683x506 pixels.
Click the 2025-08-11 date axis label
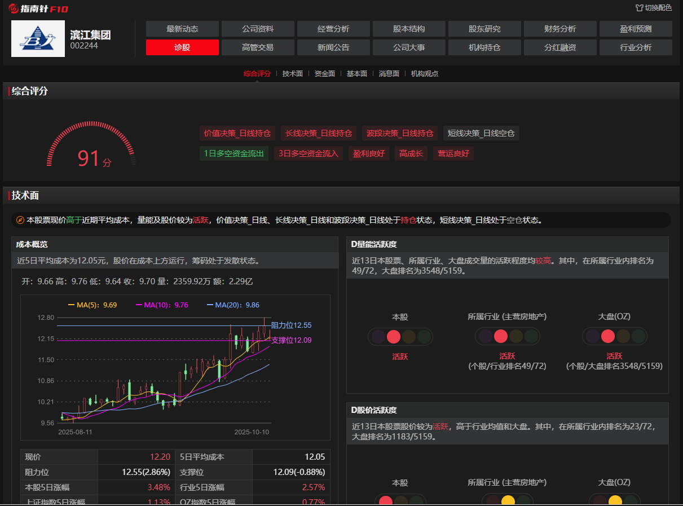[75, 432]
